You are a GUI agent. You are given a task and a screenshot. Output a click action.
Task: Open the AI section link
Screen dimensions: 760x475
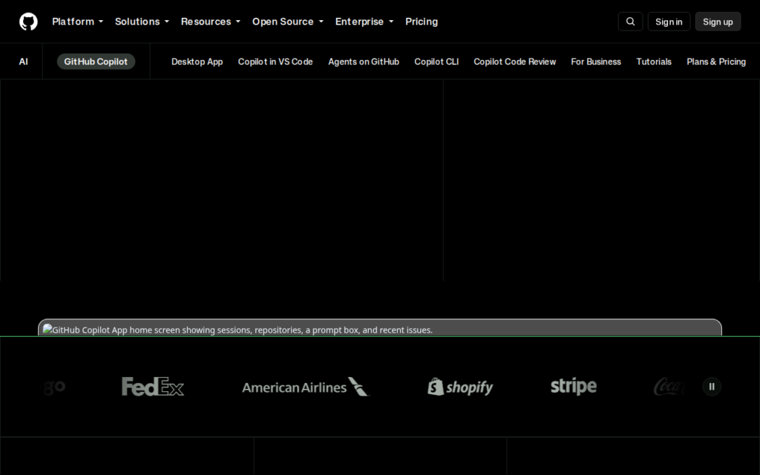(23, 62)
